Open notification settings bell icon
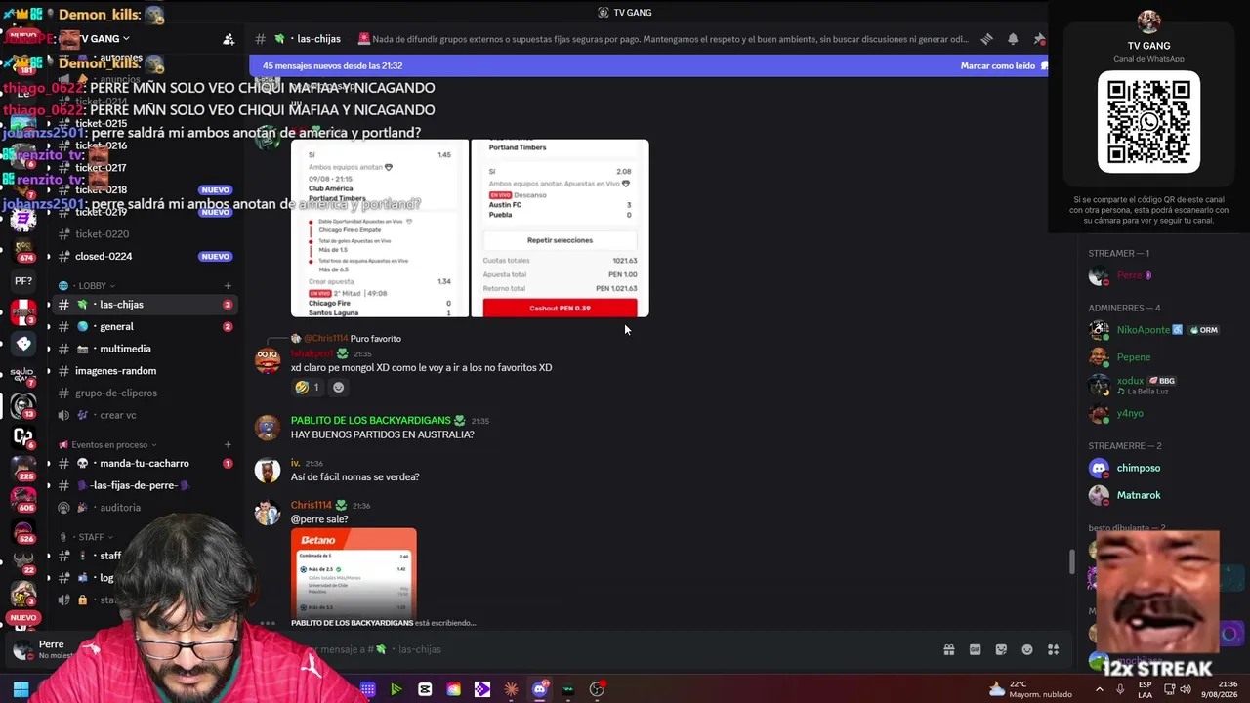The height and width of the screenshot is (703, 1250). (1013, 39)
